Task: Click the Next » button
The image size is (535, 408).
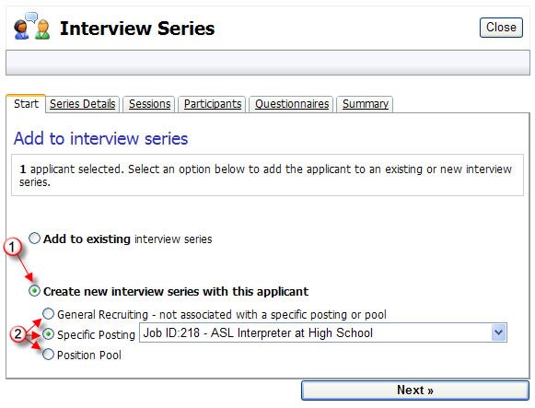Action: click(415, 390)
